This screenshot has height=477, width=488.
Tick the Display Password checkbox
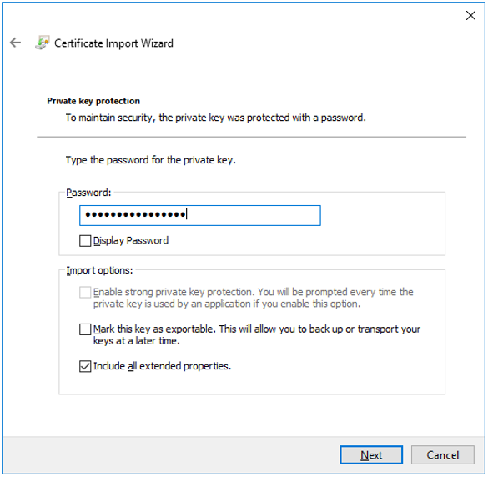click(85, 240)
